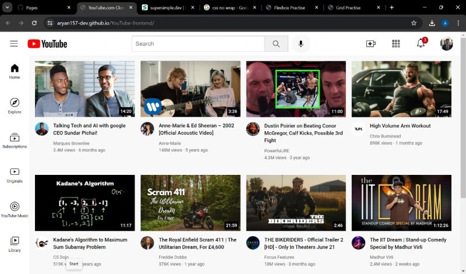Open the user profile avatar
The width and height of the screenshot is (466, 274).
pyautogui.click(x=446, y=44)
